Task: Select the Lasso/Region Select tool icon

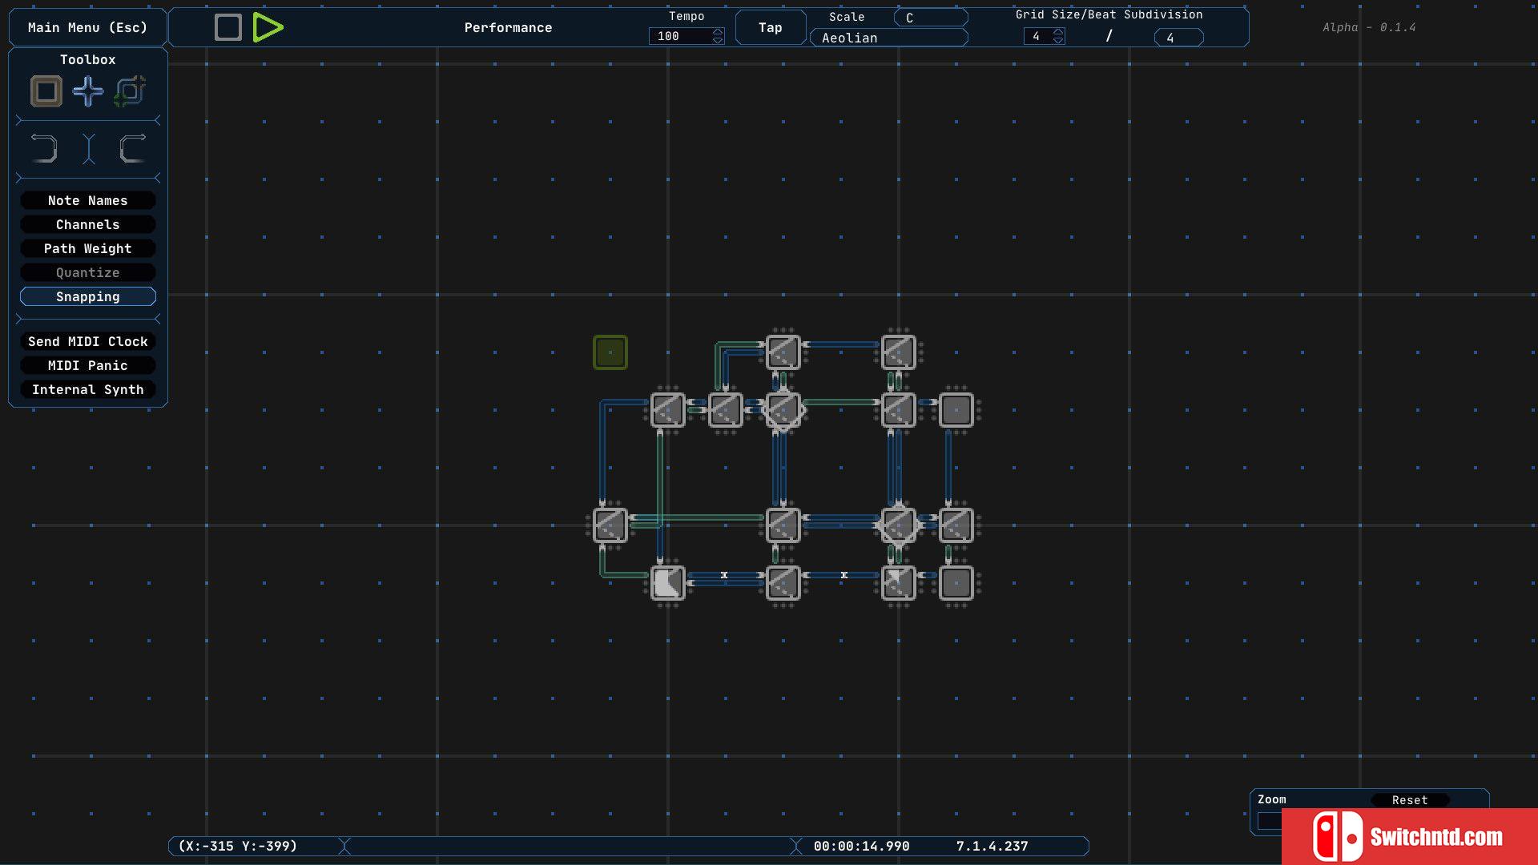Action: click(x=130, y=92)
